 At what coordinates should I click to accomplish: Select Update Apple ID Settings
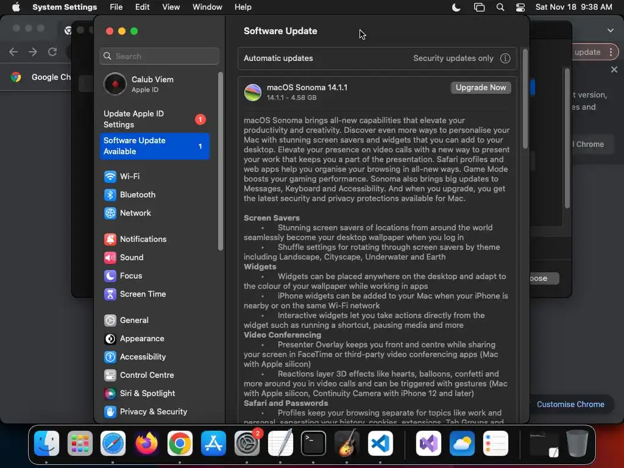click(154, 119)
